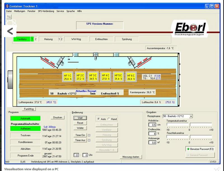Open the Fenster menu
The height and width of the screenshot is (171, 224).
pos(31,11)
